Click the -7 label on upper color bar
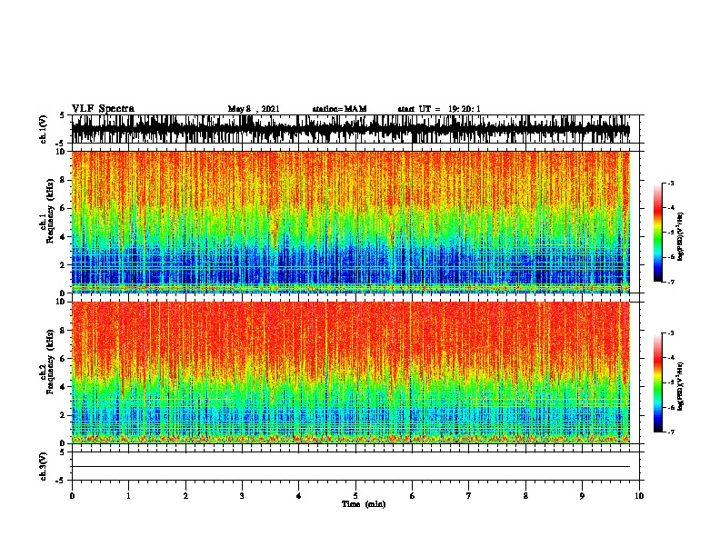Viewport: 720px width, 556px height. [x=670, y=282]
